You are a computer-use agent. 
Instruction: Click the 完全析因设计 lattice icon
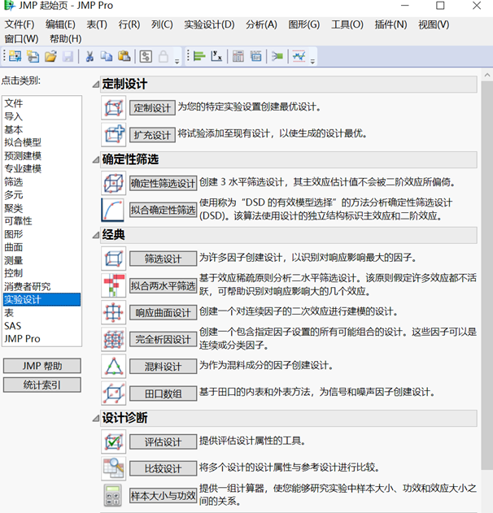(114, 339)
